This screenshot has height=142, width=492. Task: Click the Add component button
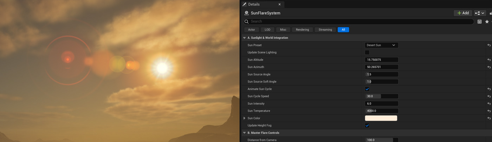tap(462, 13)
